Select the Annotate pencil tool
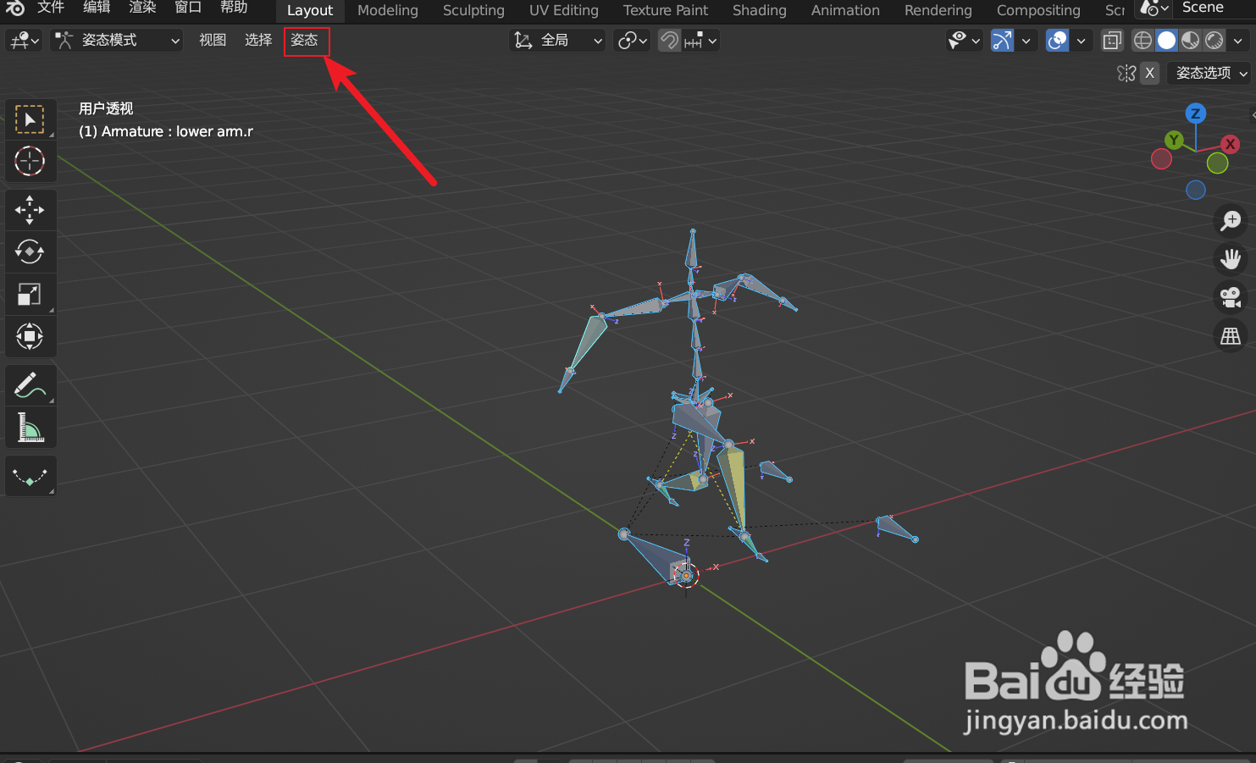Image resolution: width=1256 pixels, height=763 pixels. tap(30, 385)
